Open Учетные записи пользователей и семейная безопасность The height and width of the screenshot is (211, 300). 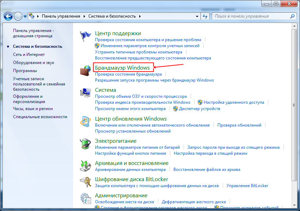click(x=39, y=84)
